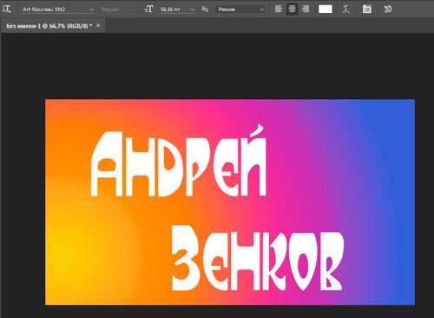The height and width of the screenshot is (318, 434).
Task: Open the Резкое anti-aliasing dropdown
Action: [240, 10]
